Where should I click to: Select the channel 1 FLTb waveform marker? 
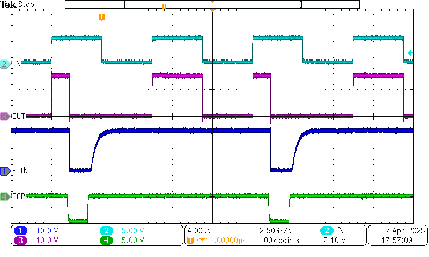[5, 171]
